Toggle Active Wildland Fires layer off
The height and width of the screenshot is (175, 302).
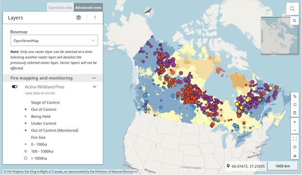click(15, 87)
